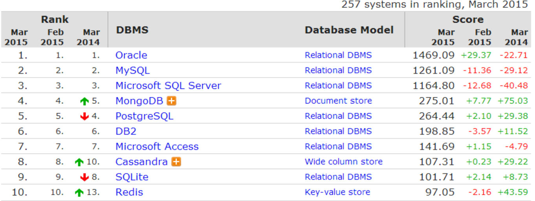Click Relational DBMS in Microsoft SQL Server row
The height and width of the screenshot is (201, 535).
tap(338, 85)
